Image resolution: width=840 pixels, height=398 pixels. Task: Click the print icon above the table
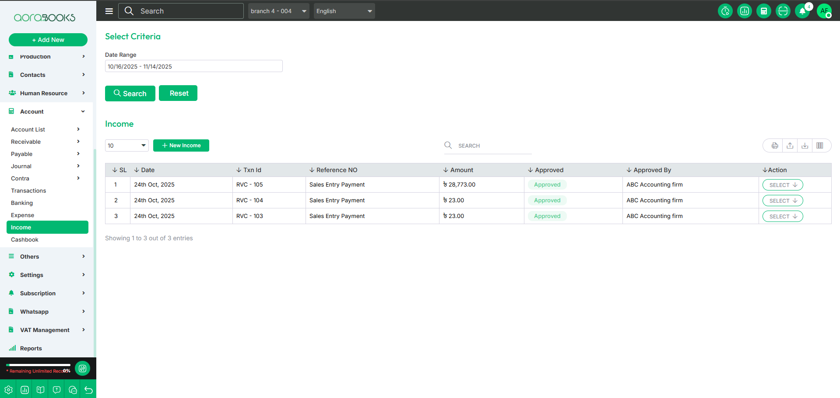click(775, 145)
